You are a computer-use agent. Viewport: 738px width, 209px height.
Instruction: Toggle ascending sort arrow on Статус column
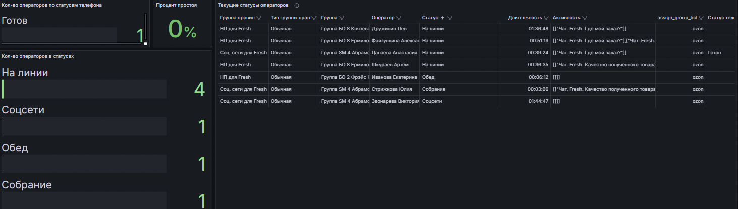point(443,18)
